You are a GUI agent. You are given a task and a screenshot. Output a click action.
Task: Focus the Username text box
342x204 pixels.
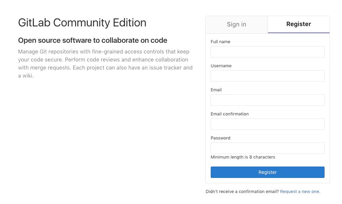267,76
